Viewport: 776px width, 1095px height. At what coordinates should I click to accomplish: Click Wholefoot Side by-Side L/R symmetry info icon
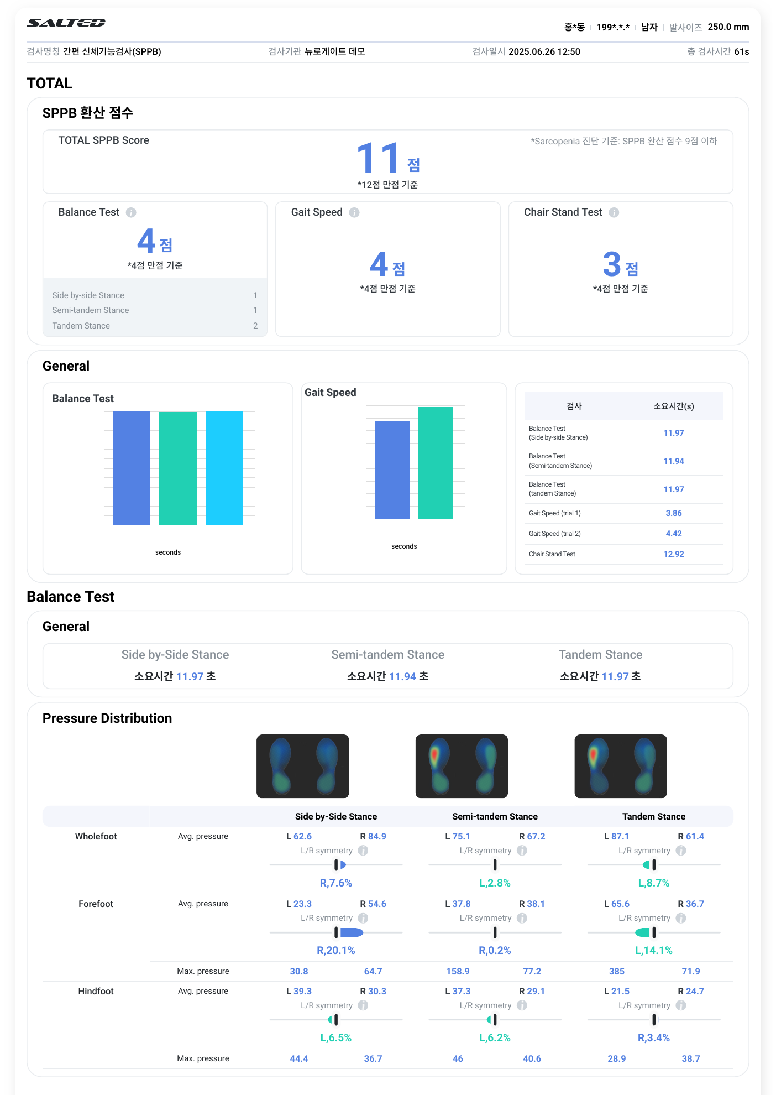click(x=363, y=851)
